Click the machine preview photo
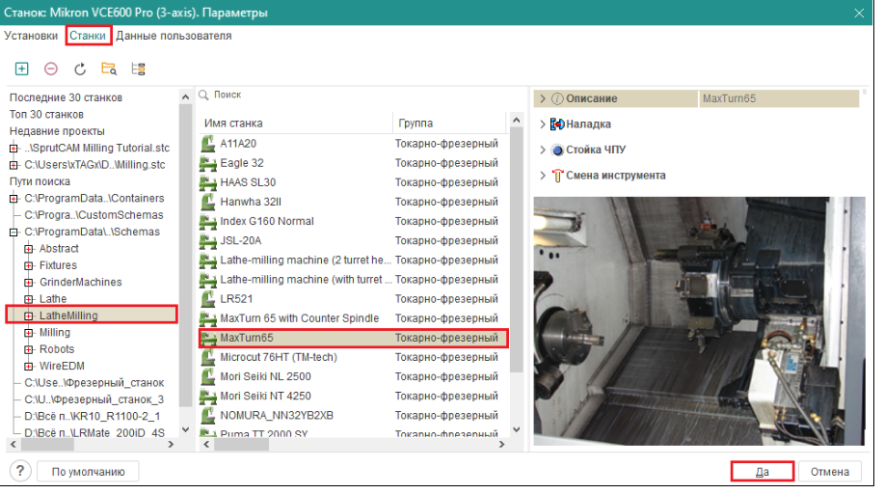Screen dimensions: 884x494 point(693,320)
